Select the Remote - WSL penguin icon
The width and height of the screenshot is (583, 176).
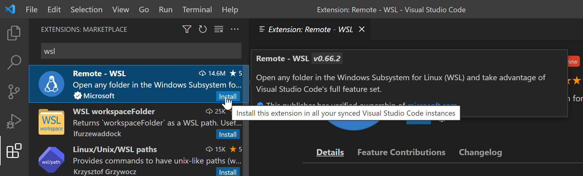pyautogui.click(x=51, y=84)
